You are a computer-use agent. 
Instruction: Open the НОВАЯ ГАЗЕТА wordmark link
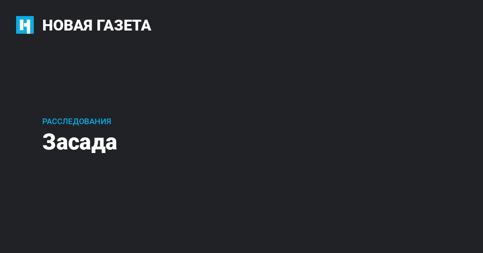coord(97,25)
